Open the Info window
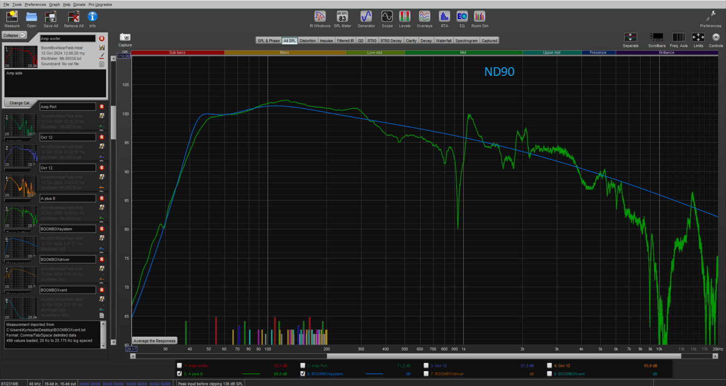Image resolution: width=726 pixels, height=386 pixels. pyautogui.click(x=92, y=19)
